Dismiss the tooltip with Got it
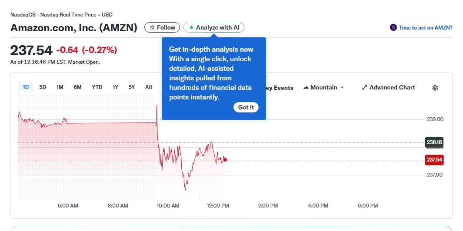The width and height of the screenshot is (463, 231). pyautogui.click(x=246, y=107)
